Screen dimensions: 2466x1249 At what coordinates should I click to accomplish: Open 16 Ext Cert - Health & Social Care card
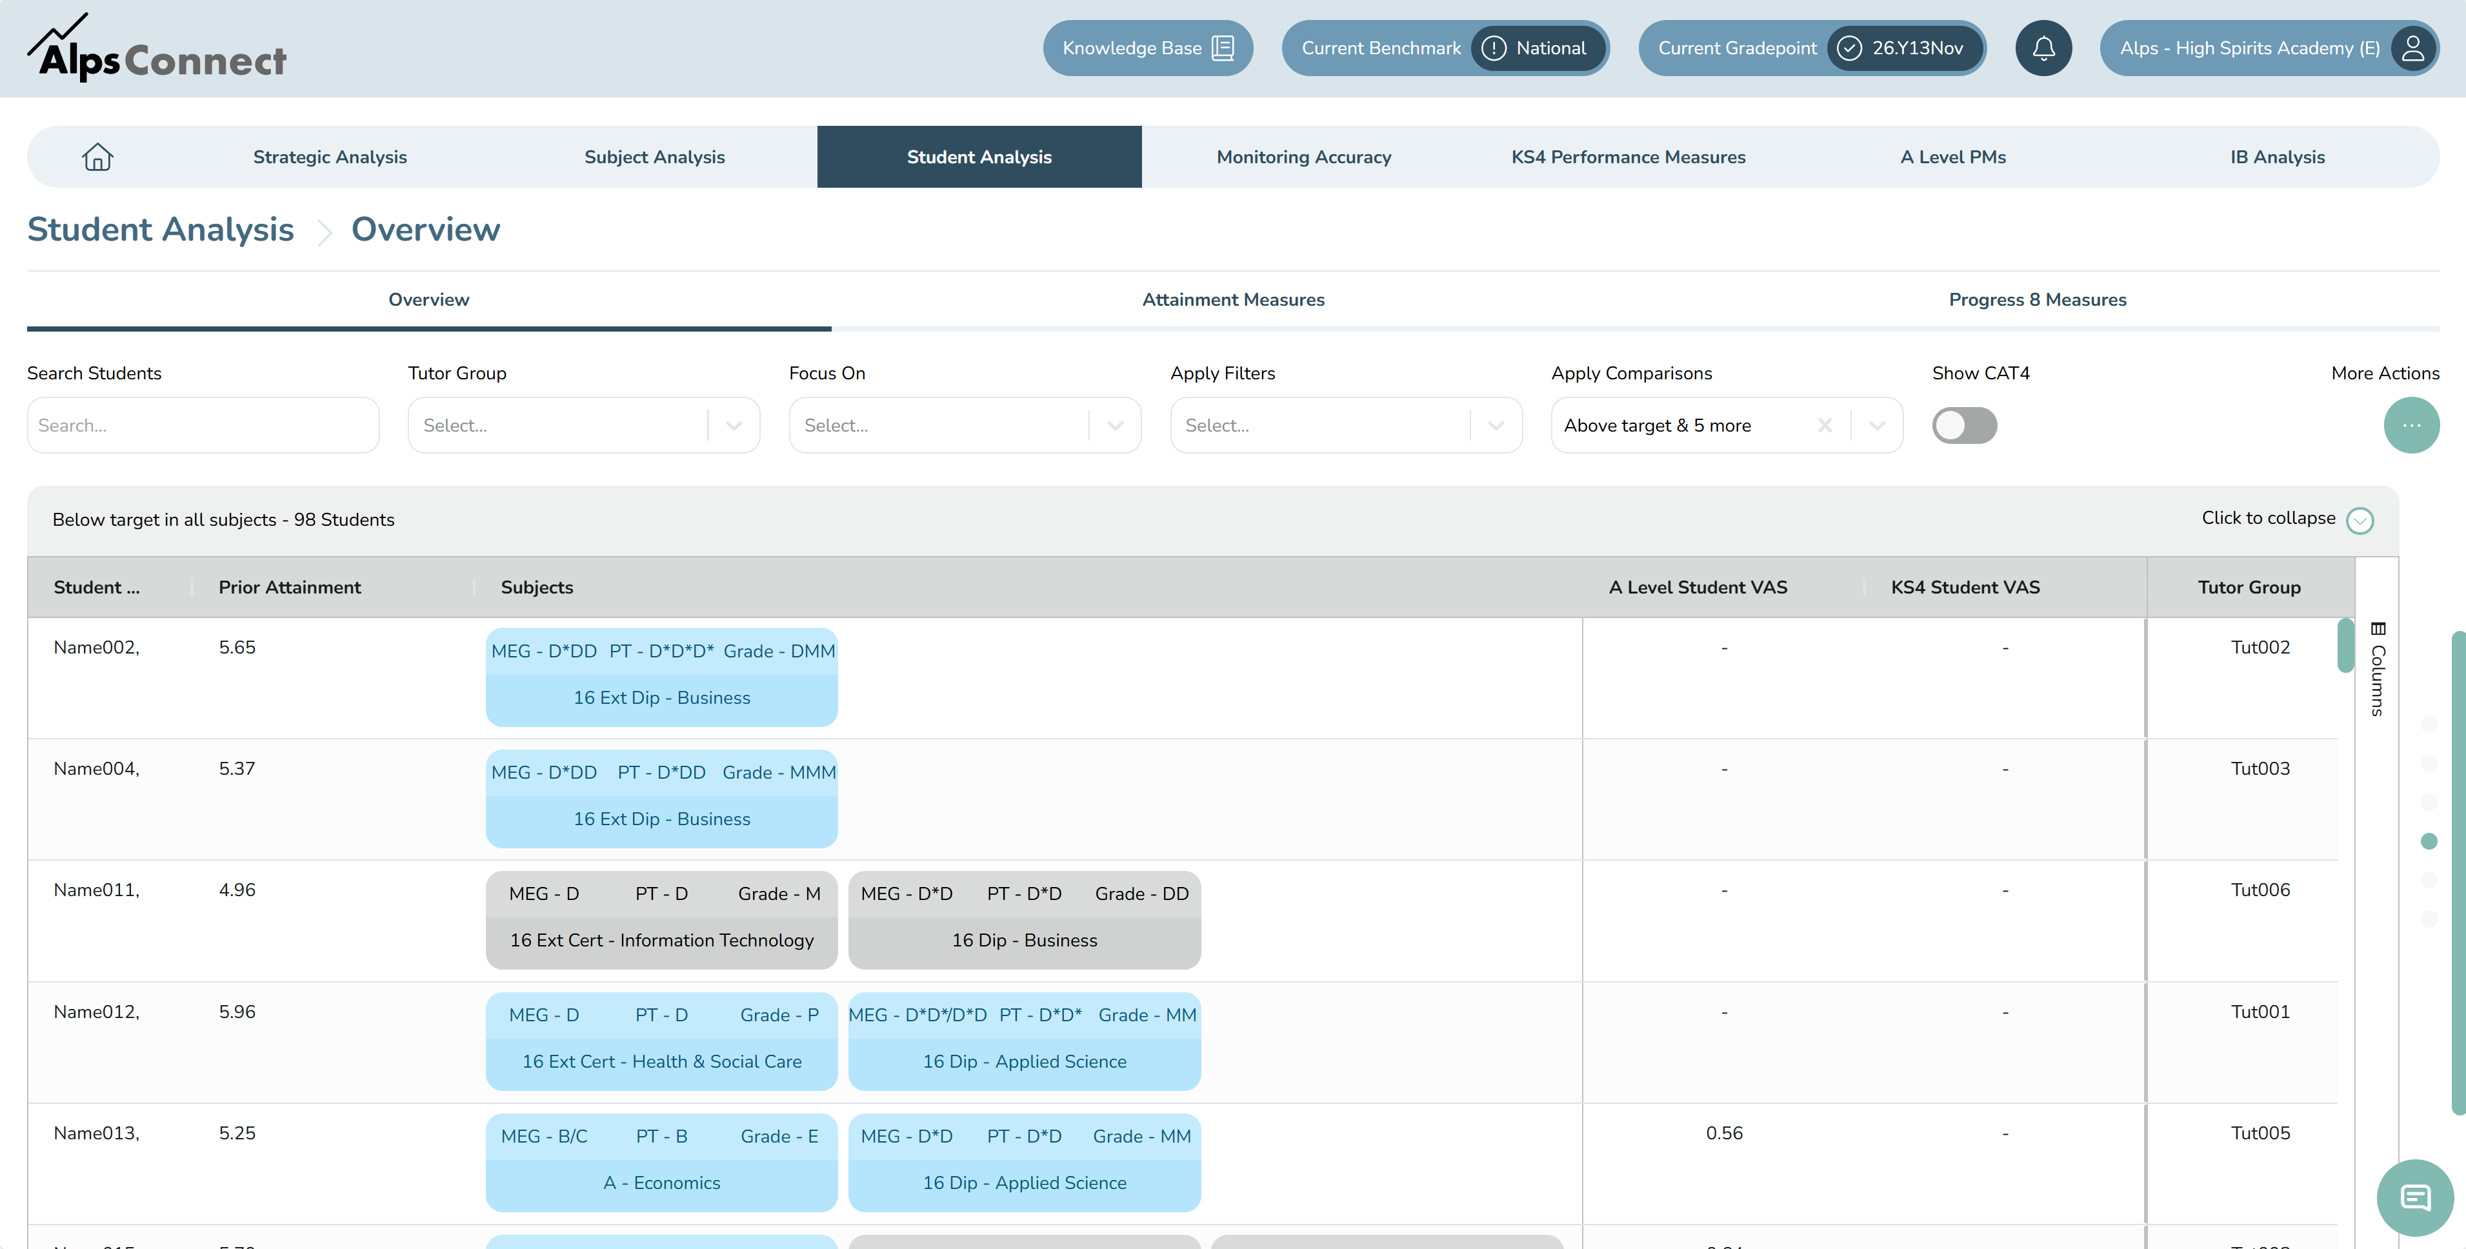tap(661, 1041)
